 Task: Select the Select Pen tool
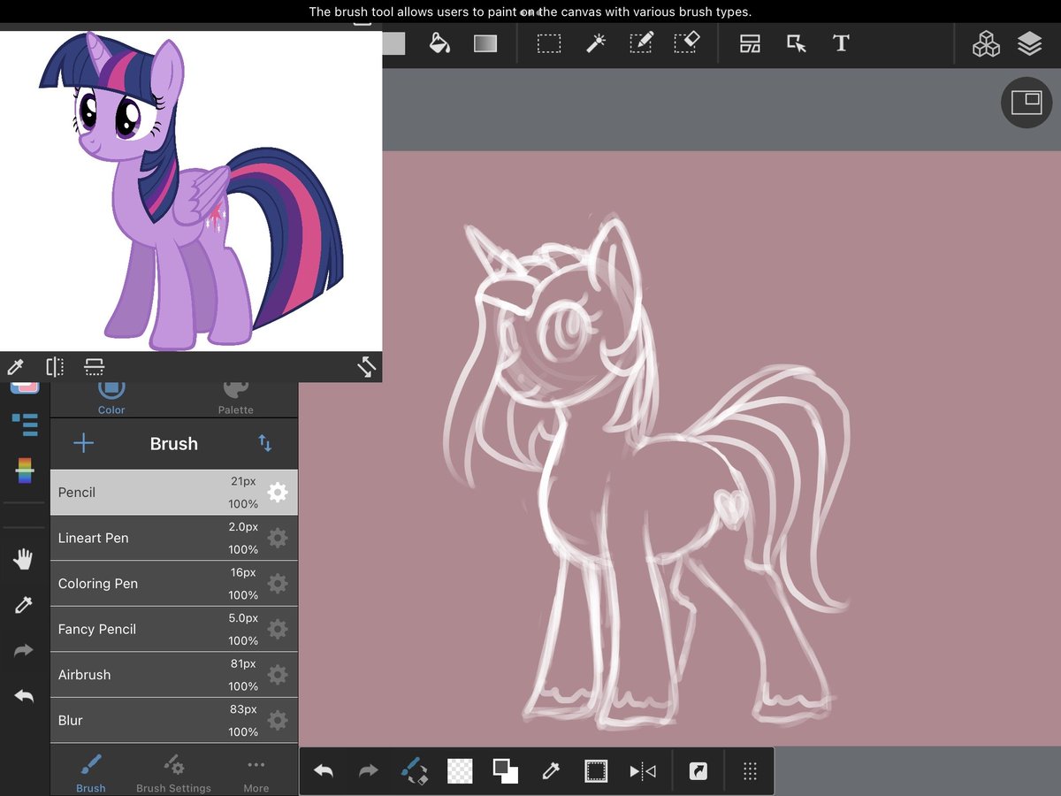point(642,43)
